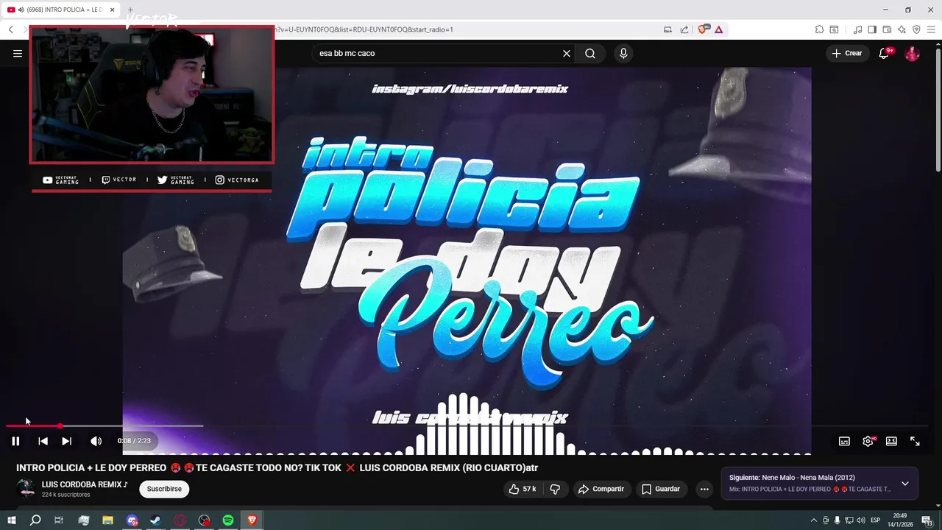Open Brave Shields lion icon
This screenshot has height=530, width=942.
[703, 29]
